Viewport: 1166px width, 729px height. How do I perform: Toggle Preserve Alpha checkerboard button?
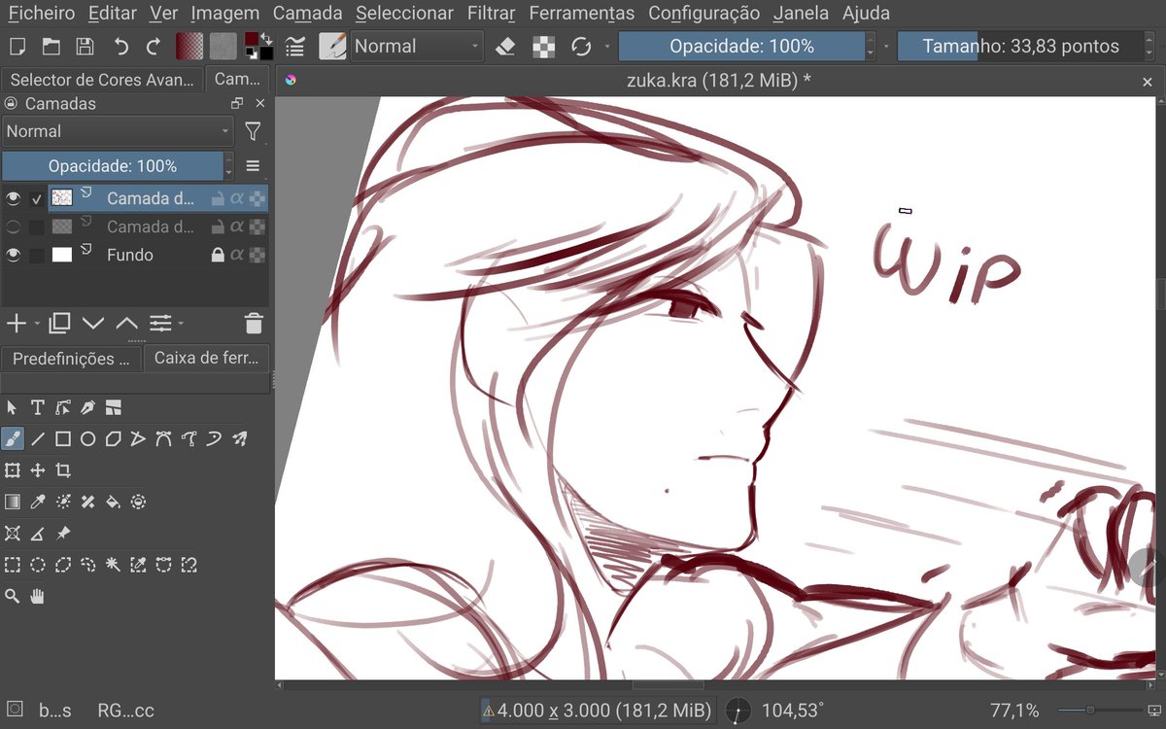[545, 46]
